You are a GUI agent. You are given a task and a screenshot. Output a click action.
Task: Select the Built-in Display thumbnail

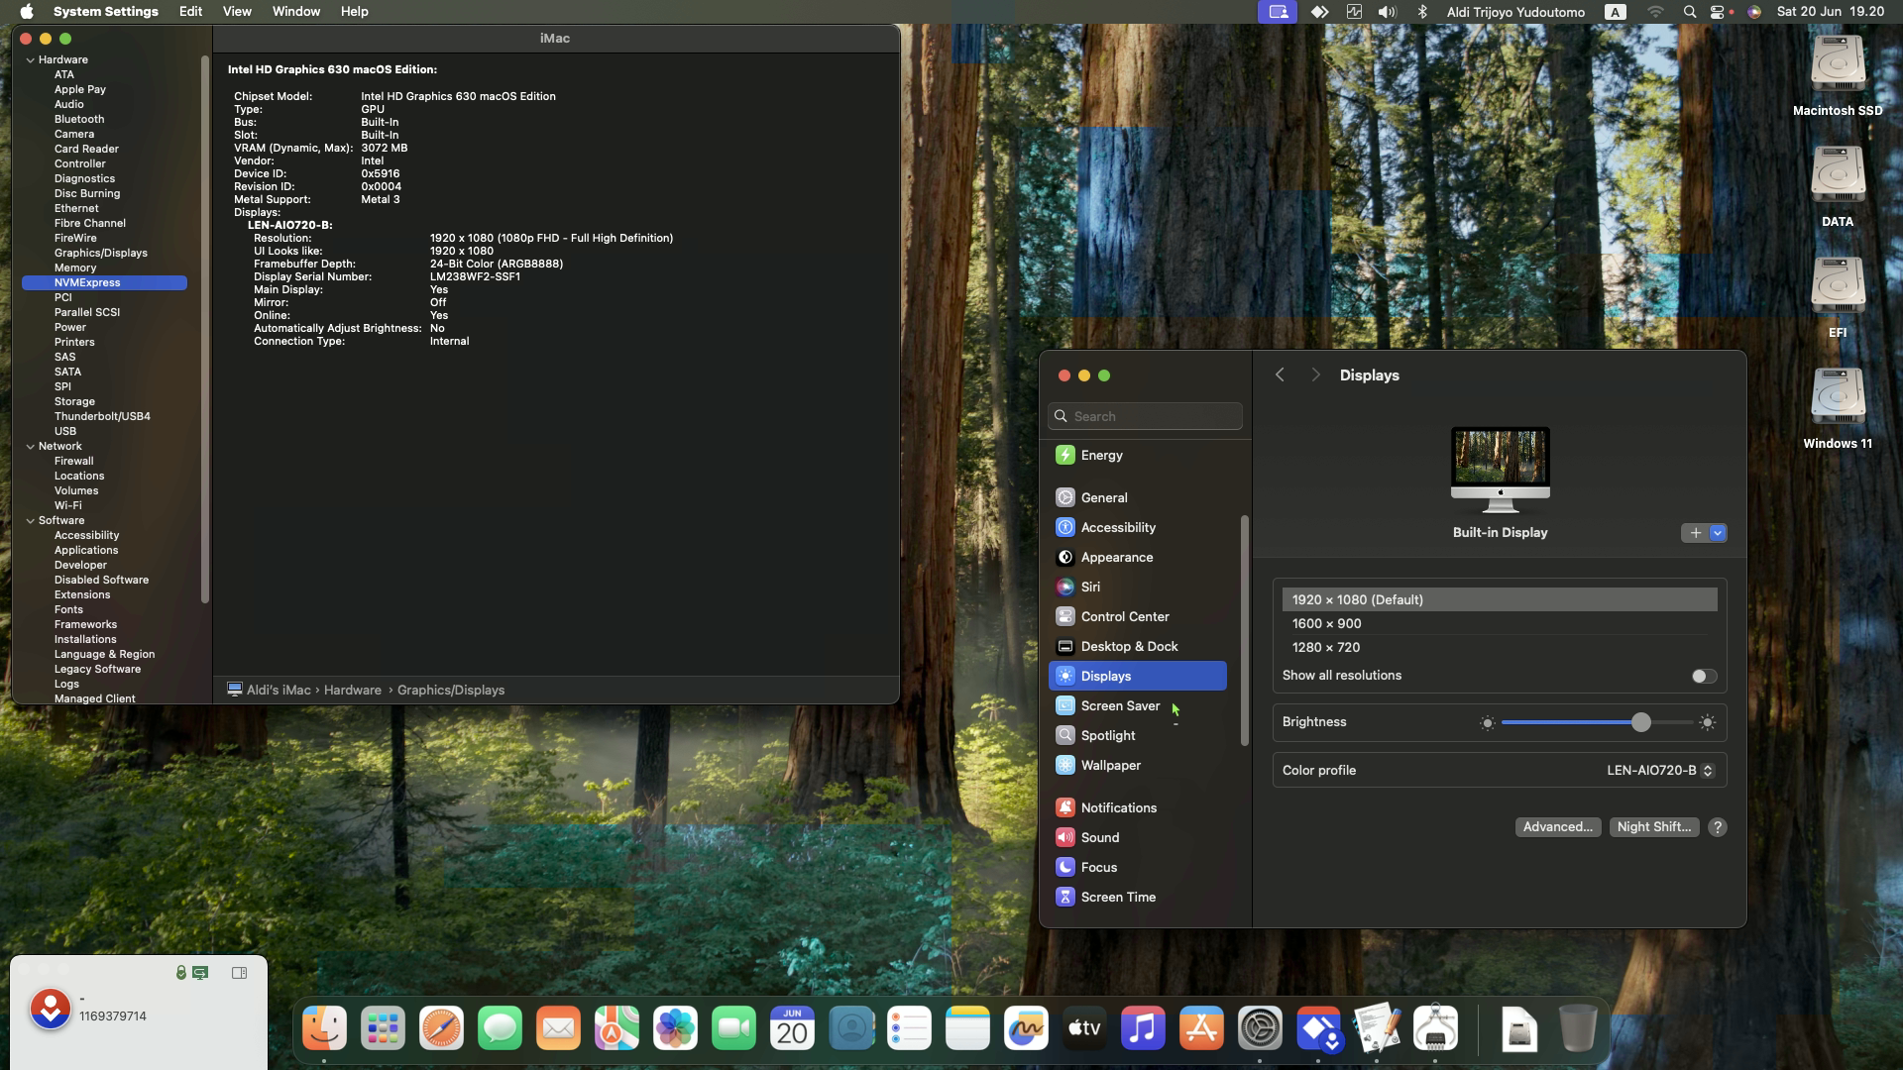(x=1500, y=471)
